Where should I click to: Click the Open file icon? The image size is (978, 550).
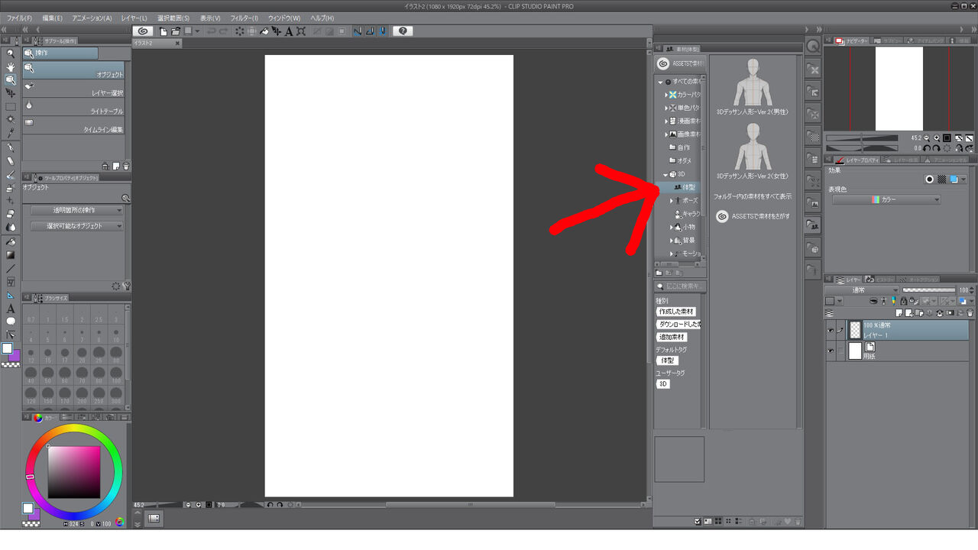click(x=176, y=31)
